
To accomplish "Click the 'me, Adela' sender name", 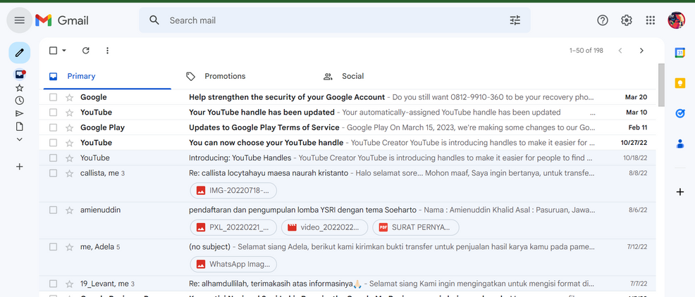I will [97, 246].
